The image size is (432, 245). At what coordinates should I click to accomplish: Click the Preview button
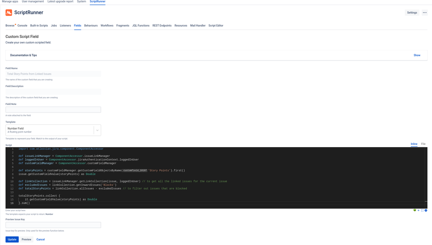[26, 239]
